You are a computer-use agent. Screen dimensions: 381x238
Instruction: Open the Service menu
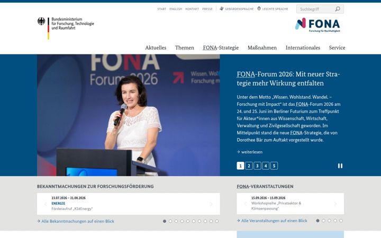(337, 48)
